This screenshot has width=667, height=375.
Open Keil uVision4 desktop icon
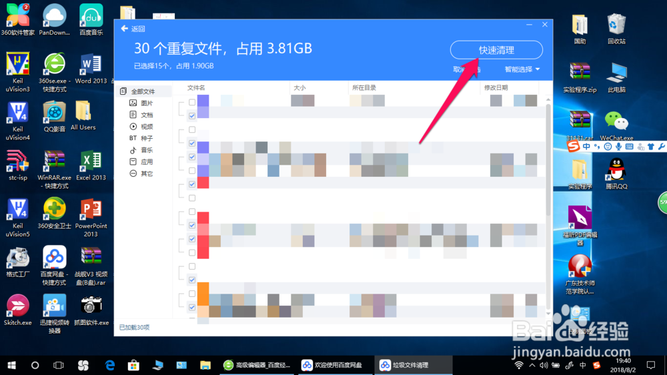pos(17,121)
